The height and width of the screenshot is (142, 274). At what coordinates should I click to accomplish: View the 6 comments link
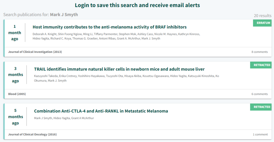tap(260, 94)
